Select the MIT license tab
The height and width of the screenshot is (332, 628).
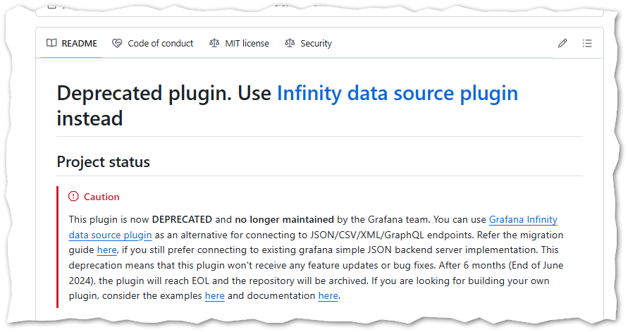click(247, 44)
